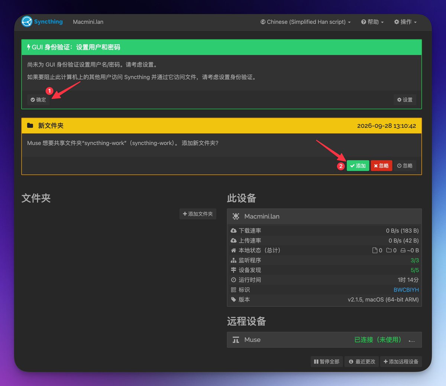Click the 5/5 discovery value

[x=414, y=270]
